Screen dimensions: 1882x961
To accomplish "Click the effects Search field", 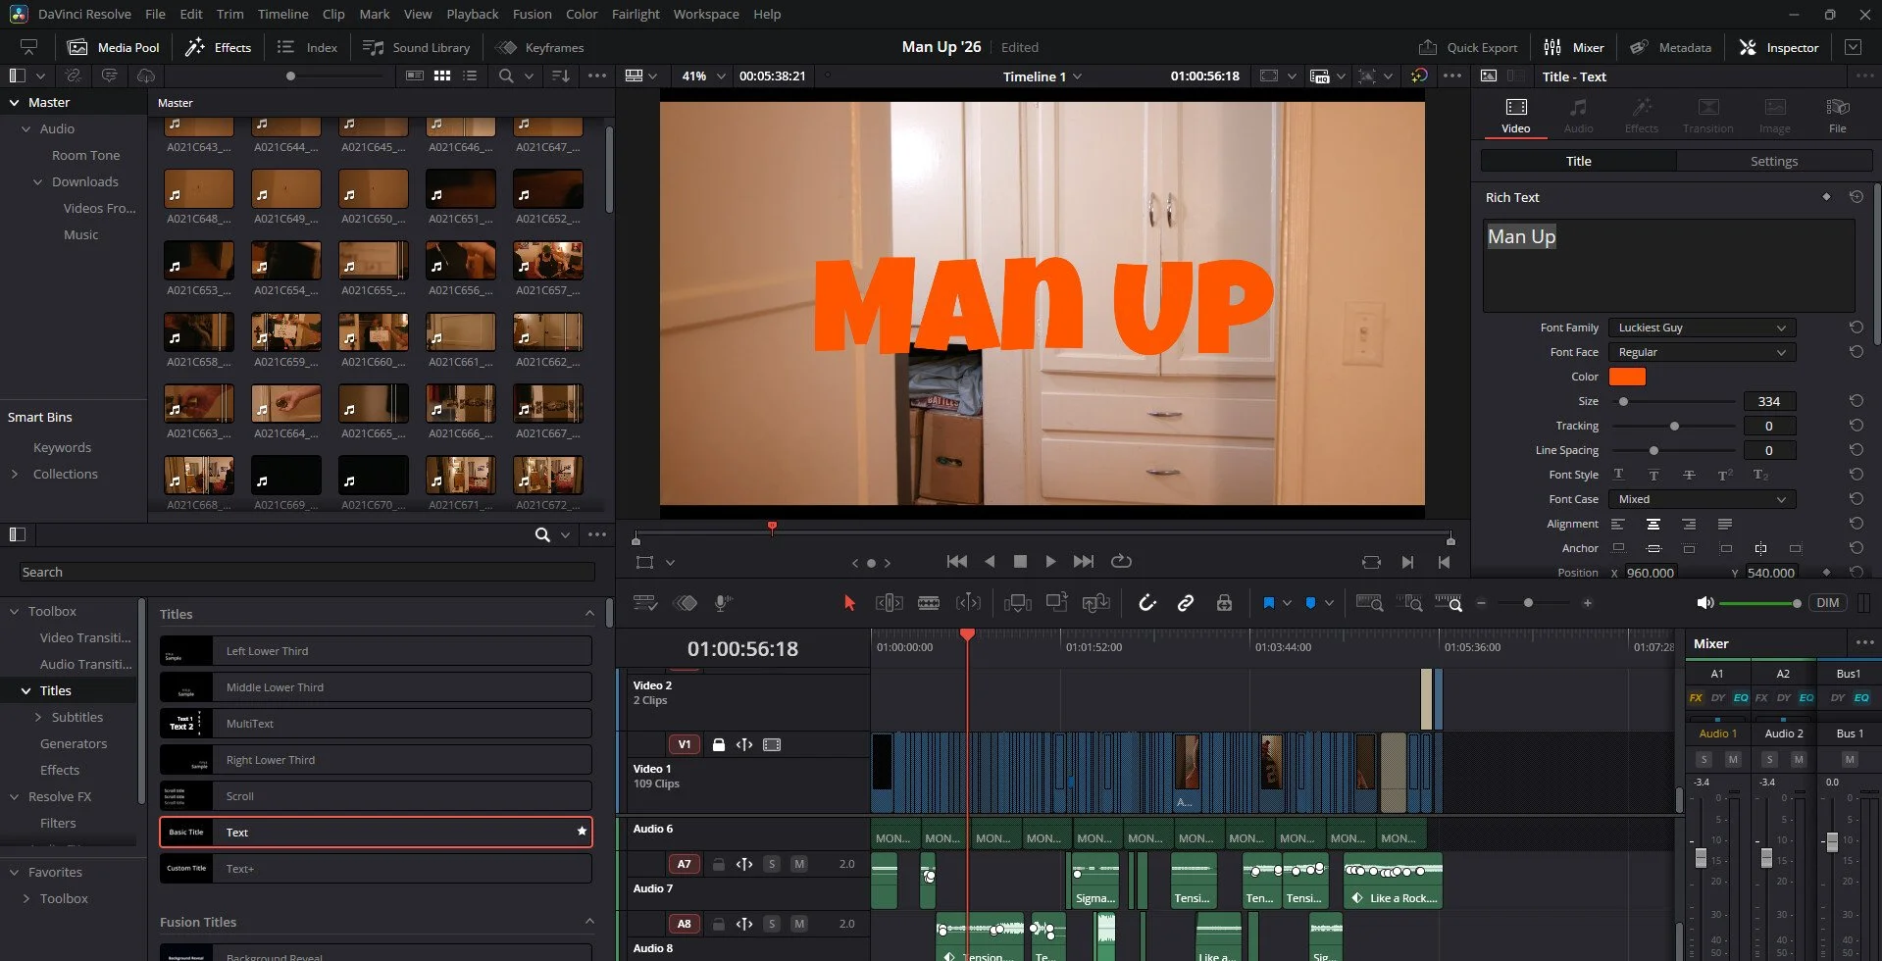I will point(307,572).
